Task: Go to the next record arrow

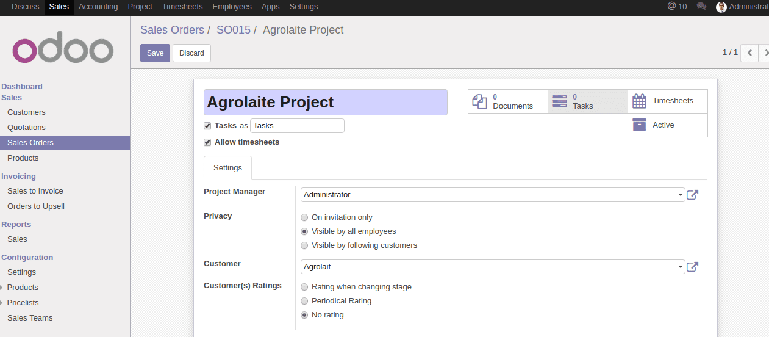Action: point(765,53)
